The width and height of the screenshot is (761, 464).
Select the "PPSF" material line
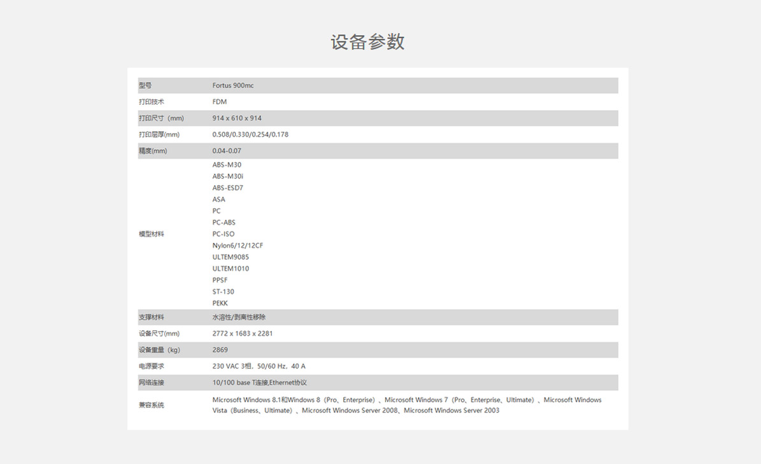point(220,280)
